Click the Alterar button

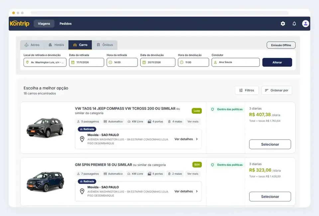[x=277, y=62]
